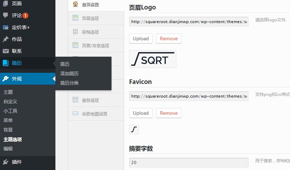This screenshot has height=170, width=290.
Task: Go to 主题 under appearance
Action: [8, 92]
